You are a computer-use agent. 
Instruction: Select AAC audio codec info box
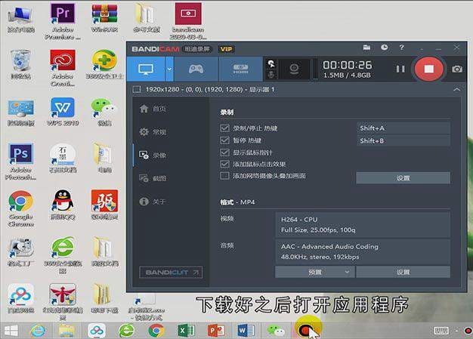[363, 252]
